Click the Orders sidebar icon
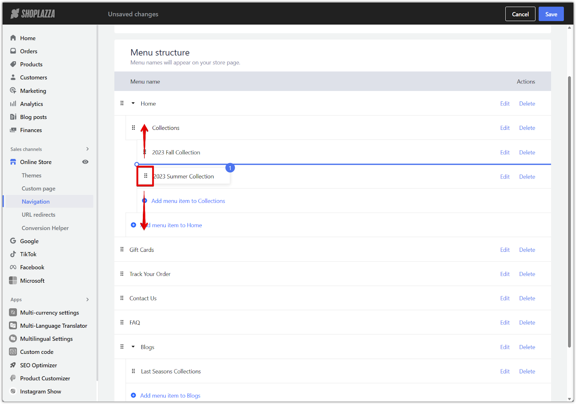Screen dimensions: 576x404 (13, 51)
